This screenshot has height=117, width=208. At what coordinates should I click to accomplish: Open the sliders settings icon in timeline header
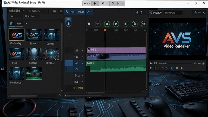(x=141, y=12)
